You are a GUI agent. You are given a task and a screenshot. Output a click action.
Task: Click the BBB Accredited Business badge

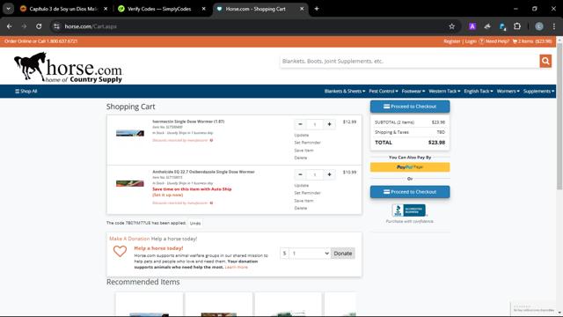pos(408,210)
